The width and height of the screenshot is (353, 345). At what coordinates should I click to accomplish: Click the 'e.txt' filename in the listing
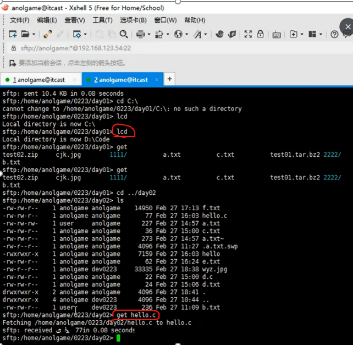point(211,261)
